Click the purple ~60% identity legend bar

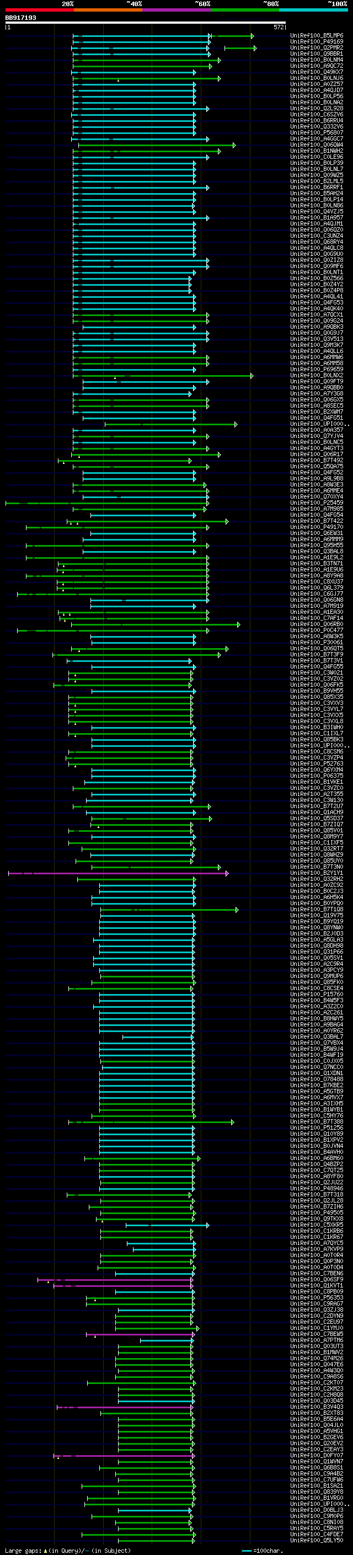click(x=177, y=10)
